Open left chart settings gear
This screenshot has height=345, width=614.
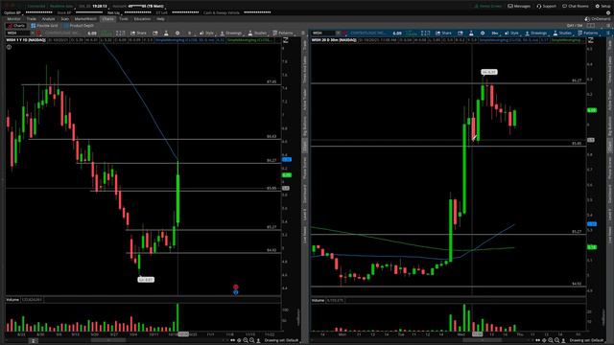coord(177,34)
